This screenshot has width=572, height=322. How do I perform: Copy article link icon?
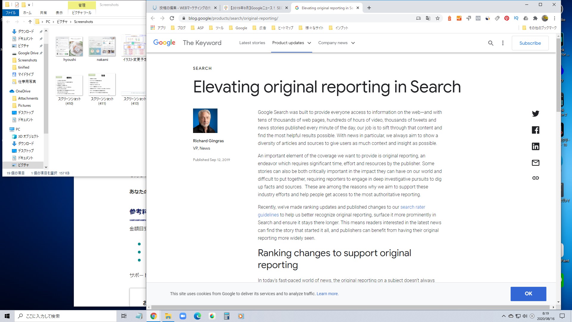(535, 178)
